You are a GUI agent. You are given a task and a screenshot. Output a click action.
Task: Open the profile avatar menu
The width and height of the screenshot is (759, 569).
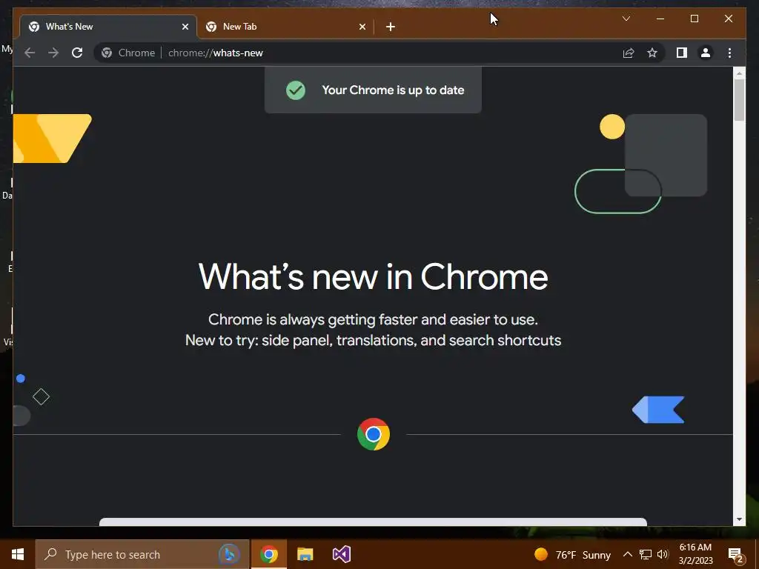click(x=706, y=53)
